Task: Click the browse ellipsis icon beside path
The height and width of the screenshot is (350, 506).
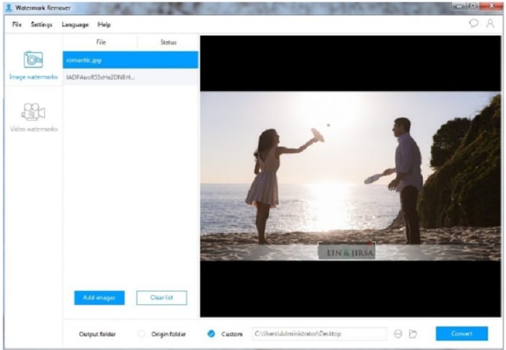Action: [x=398, y=334]
